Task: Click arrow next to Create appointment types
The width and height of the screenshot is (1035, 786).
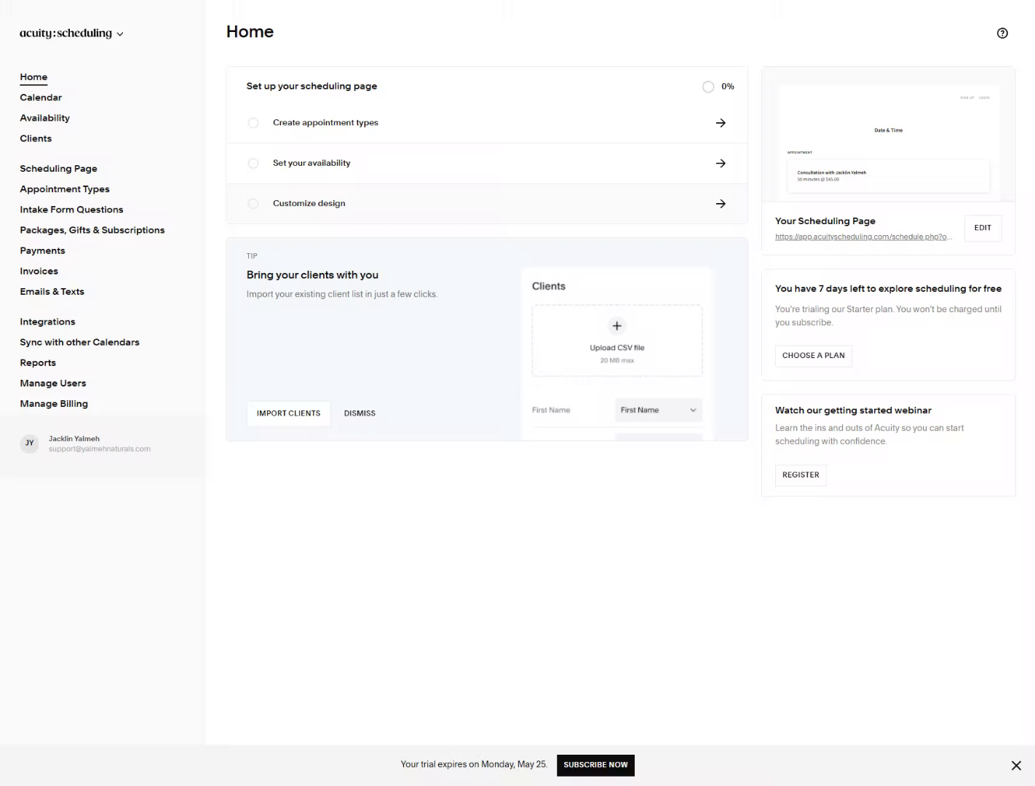Action: tap(721, 123)
